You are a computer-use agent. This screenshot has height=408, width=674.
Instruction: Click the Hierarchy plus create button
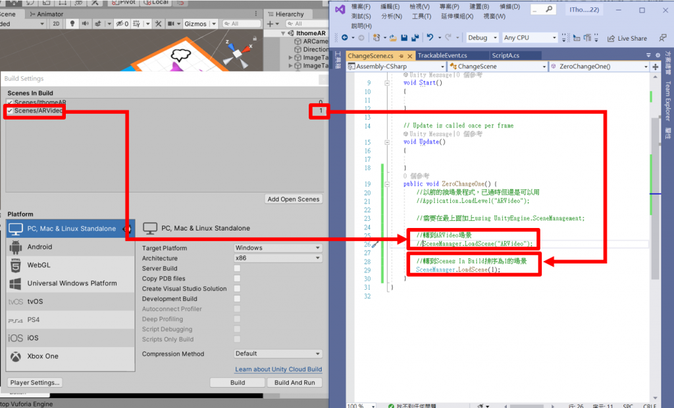tap(270, 24)
